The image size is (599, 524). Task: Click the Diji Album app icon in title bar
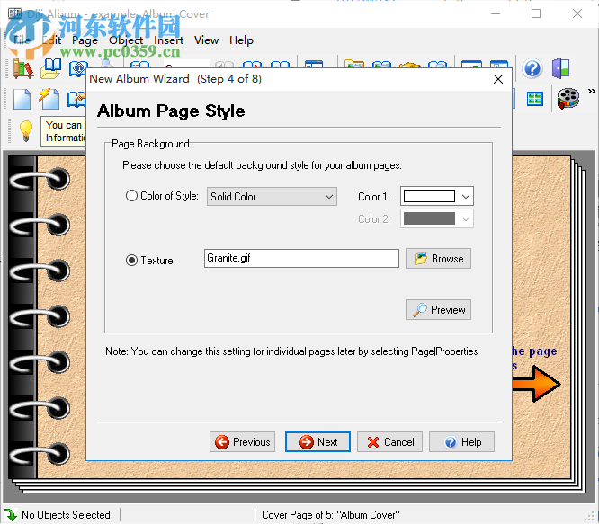point(15,13)
